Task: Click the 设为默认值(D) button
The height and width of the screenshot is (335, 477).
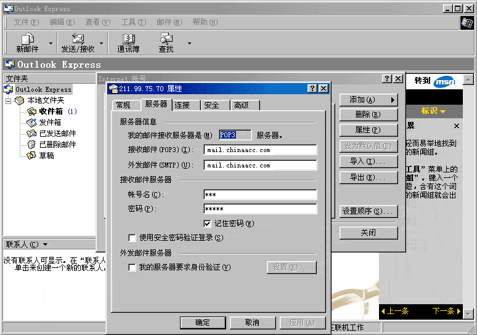Action: 369,146
